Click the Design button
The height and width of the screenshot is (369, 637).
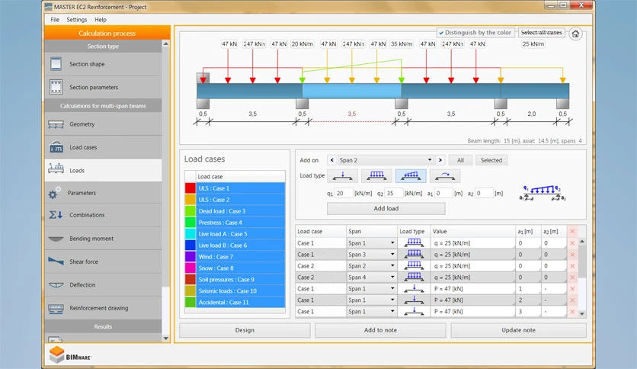pos(245,330)
